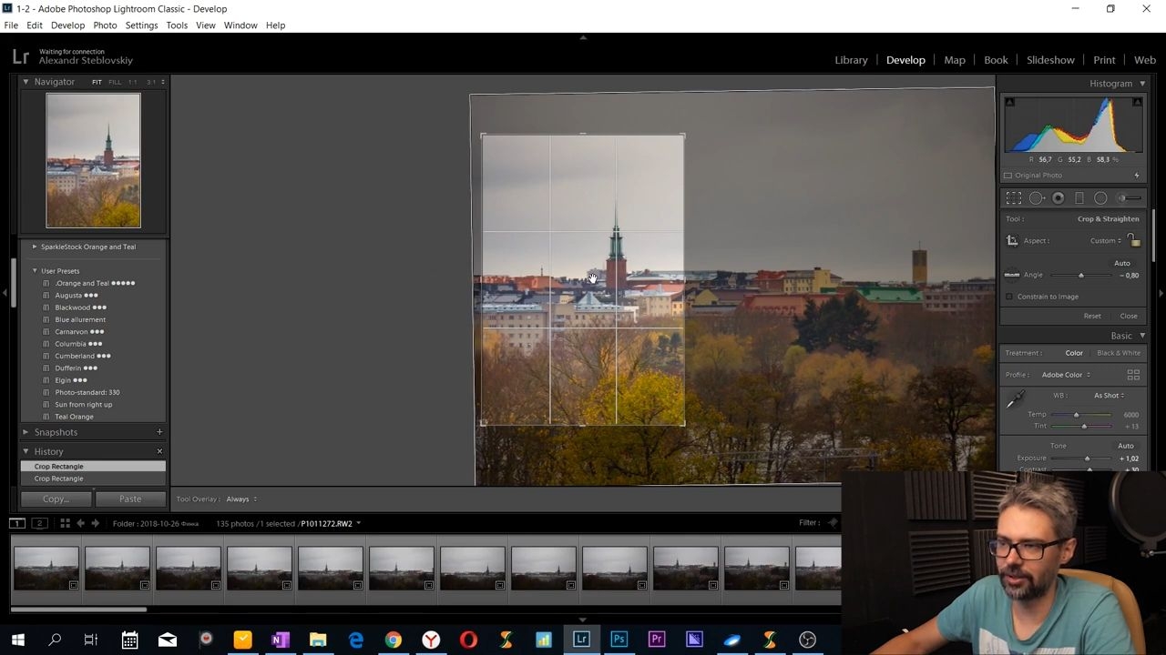
Task: Open the filmstrip source file name dropdown
Action: [330, 523]
